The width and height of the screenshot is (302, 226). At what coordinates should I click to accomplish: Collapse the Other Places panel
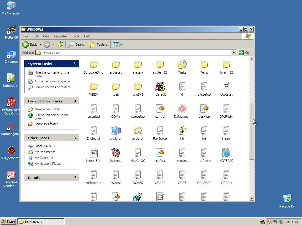pyautogui.click(x=75, y=138)
